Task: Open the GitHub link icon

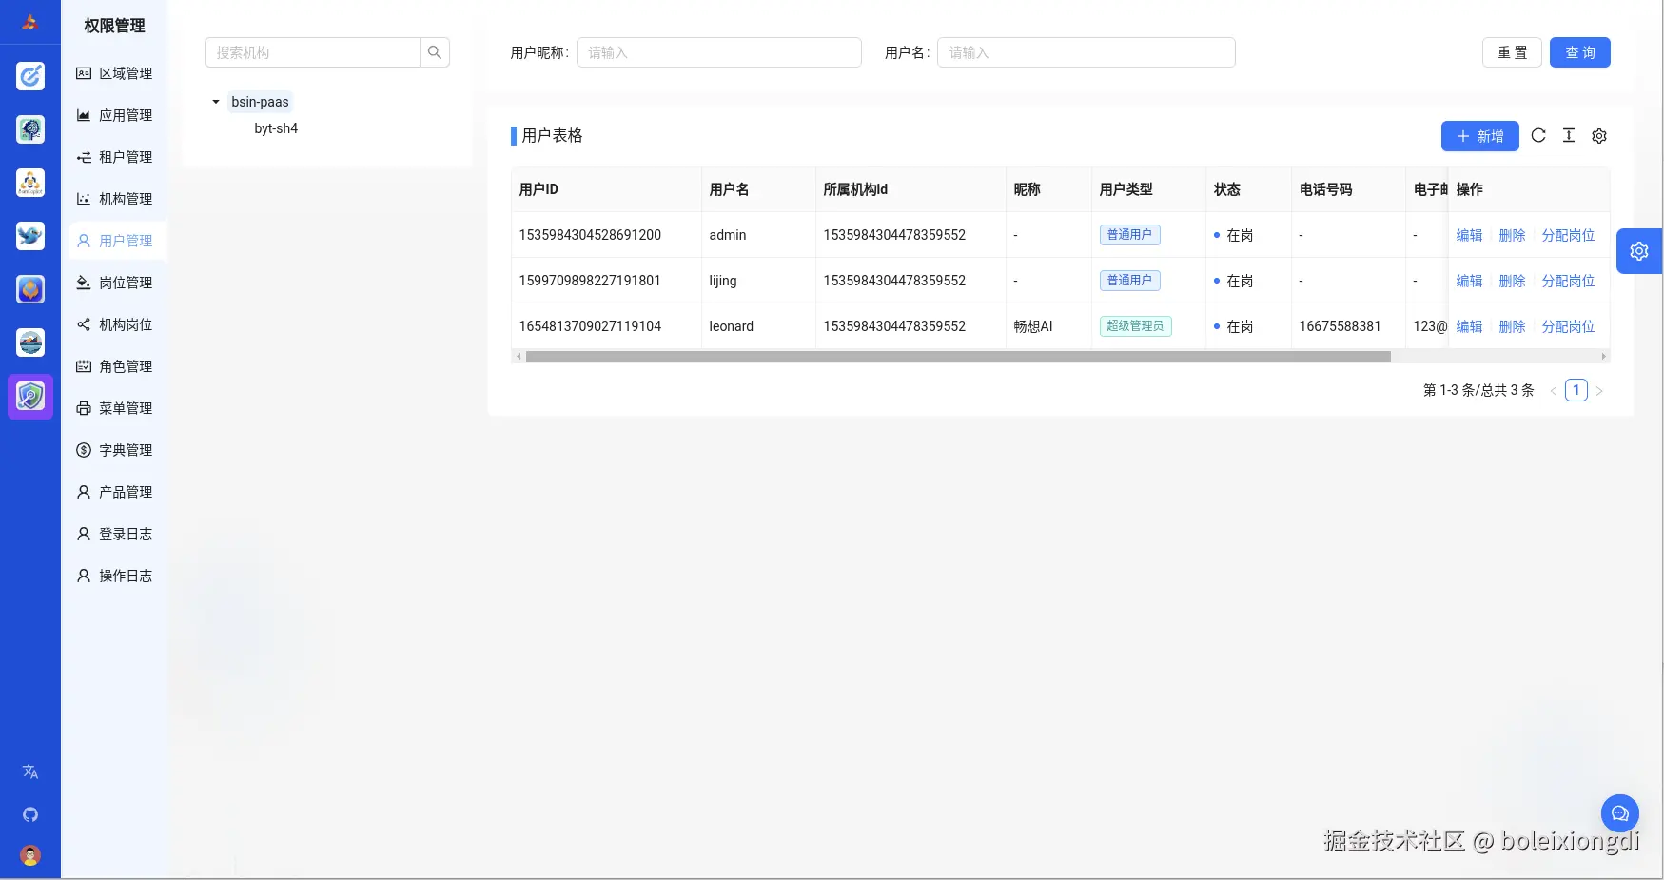Action: (30, 814)
